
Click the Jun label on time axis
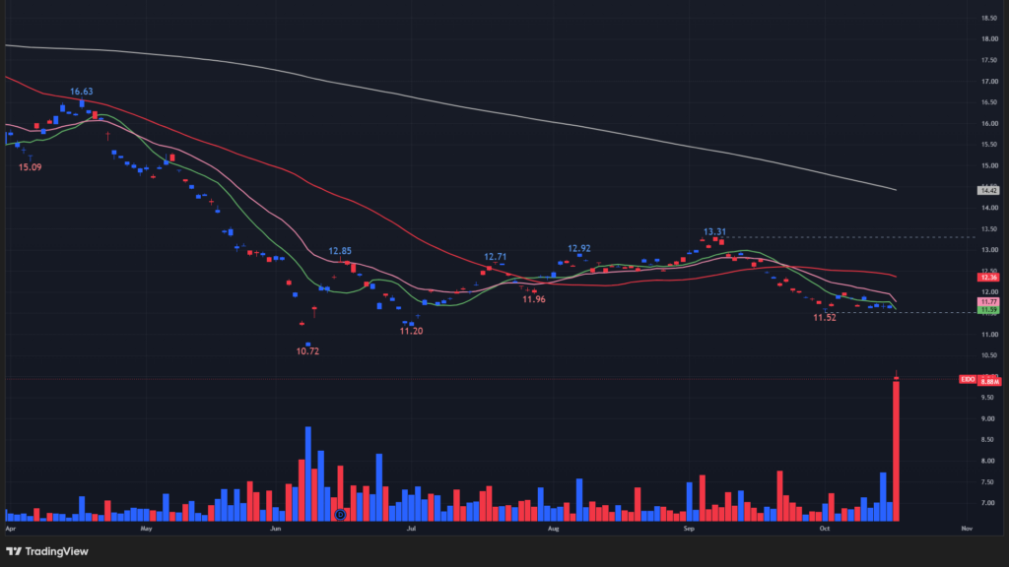(276, 529)
